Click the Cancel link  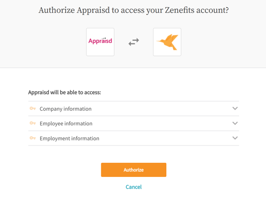pyautogui.click(x=133, y=187)
